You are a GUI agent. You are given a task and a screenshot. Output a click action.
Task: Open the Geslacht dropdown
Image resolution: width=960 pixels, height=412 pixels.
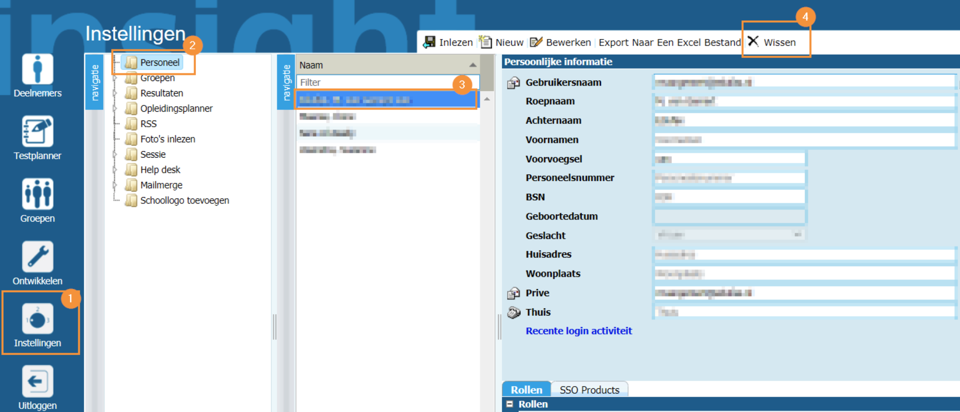coord(797,234)
